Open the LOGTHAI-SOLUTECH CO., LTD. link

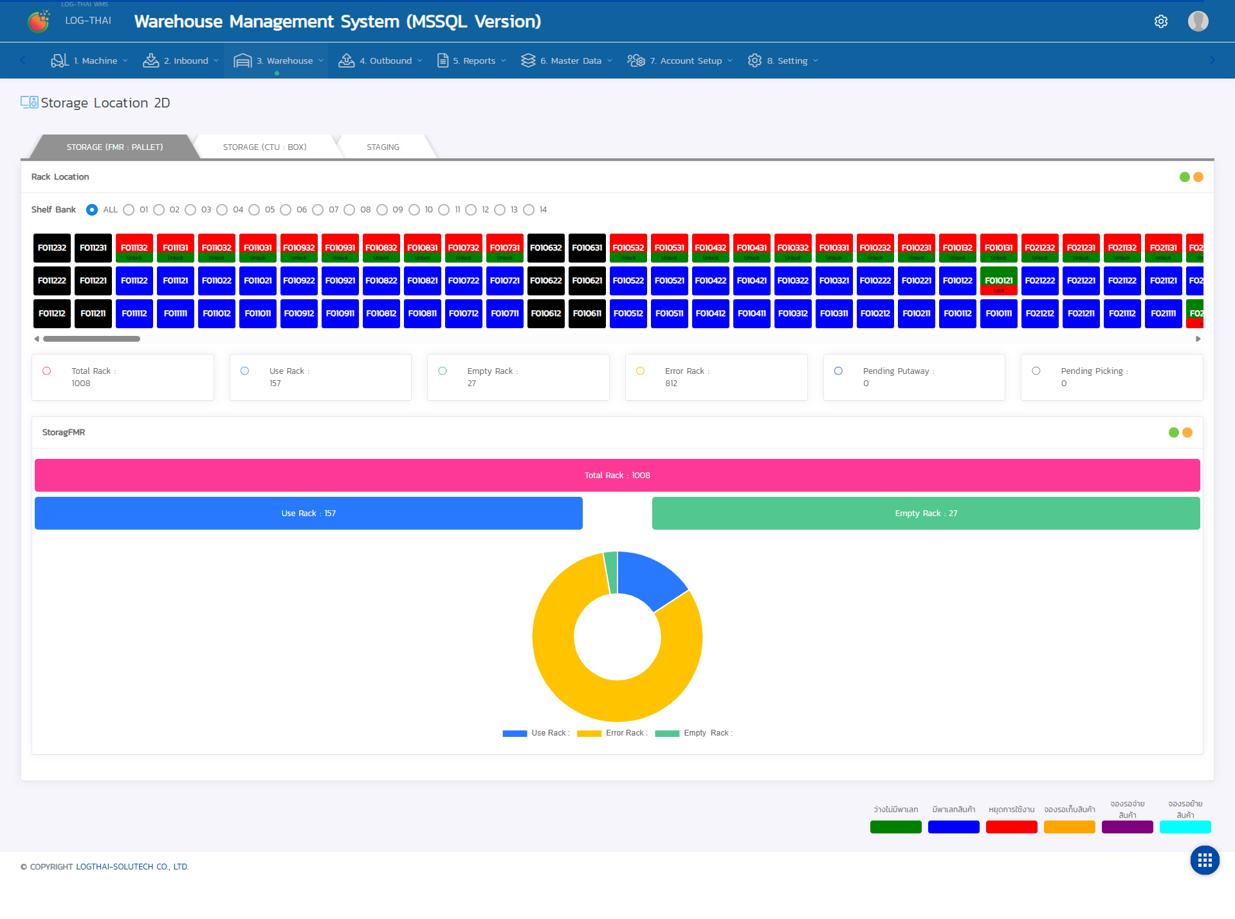132,867
